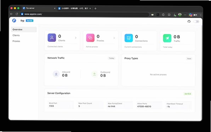Click the Total today caption
The image size is (211, 132).
(x=168, y=47)
